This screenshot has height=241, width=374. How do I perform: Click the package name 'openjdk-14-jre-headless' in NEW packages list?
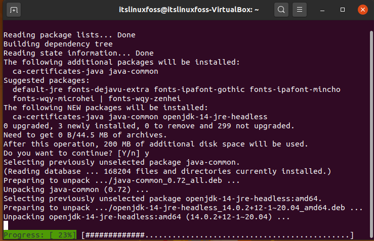click(x=215, y=117)
